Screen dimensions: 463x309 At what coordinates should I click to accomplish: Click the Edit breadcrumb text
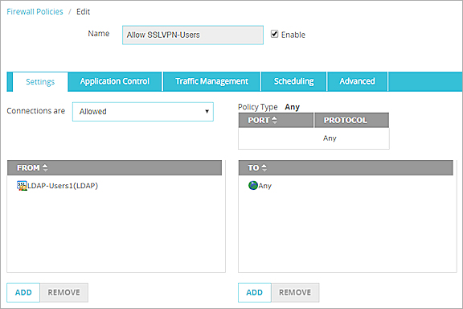(x=83, y=11)
